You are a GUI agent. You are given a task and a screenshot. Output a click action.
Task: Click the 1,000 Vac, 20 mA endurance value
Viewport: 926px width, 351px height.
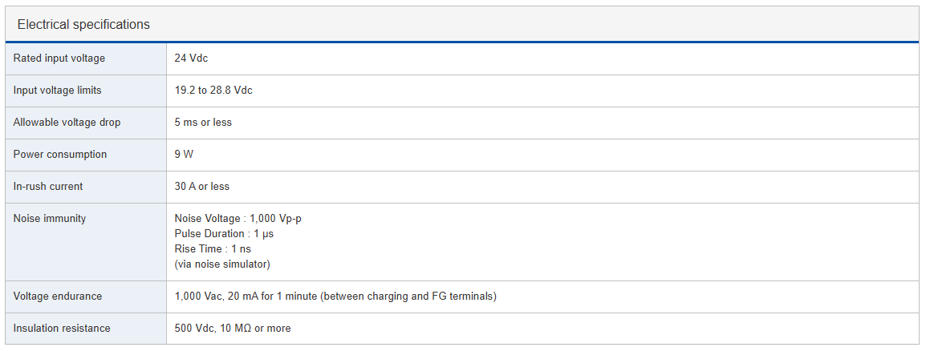tap(335, 297)
